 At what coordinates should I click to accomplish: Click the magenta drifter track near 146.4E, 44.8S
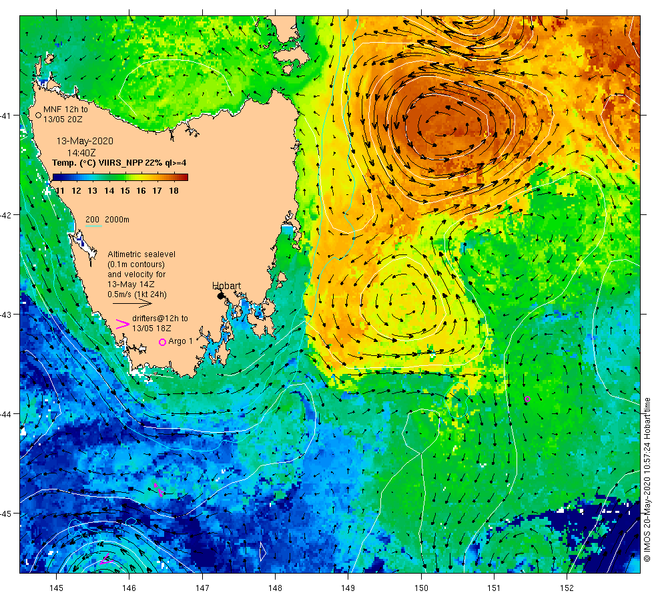[159, 490]
